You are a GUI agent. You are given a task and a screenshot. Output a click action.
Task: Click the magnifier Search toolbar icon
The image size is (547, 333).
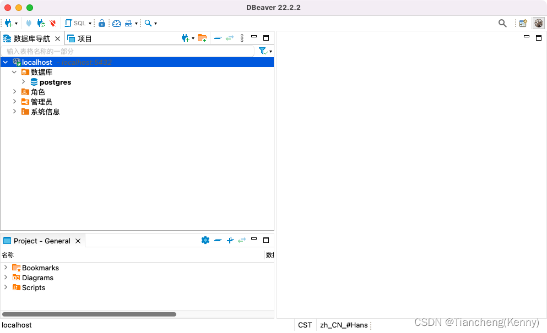click(148, 23)
